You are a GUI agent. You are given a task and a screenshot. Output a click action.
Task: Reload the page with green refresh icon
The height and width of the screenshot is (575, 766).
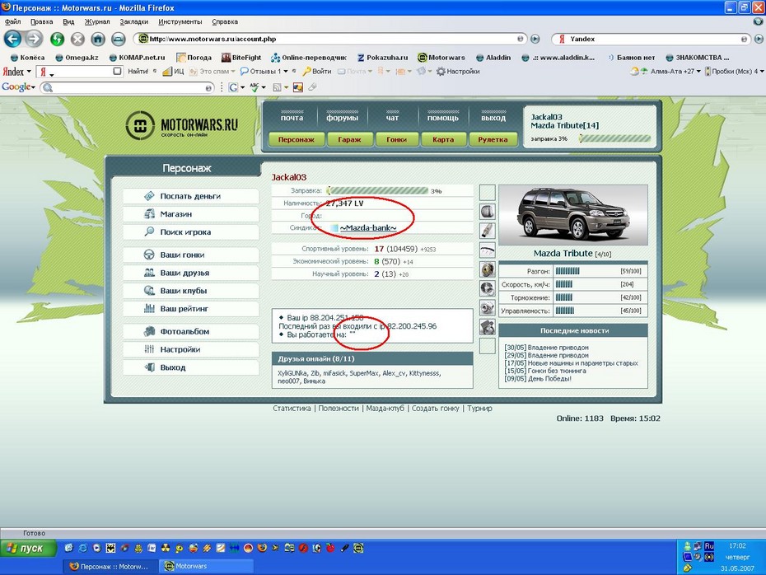tap(57, 39)
